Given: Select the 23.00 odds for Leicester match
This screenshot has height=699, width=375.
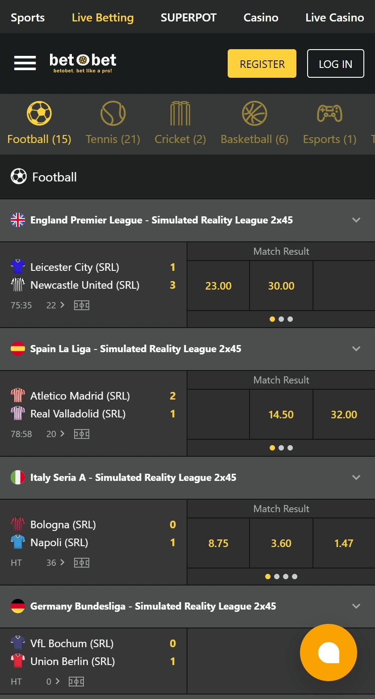Looking at the screenshot, I should (x=218, y=286).
